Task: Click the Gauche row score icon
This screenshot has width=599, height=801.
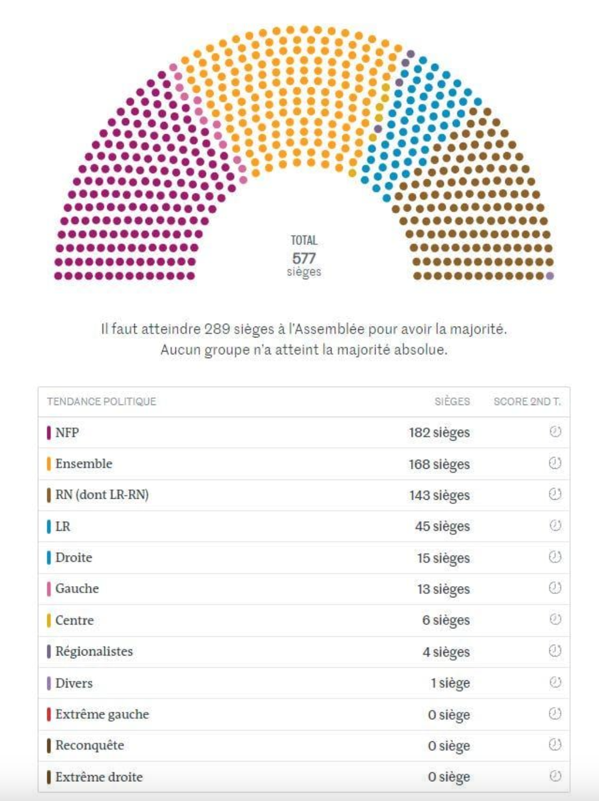Action: click(x=555, y=588)
